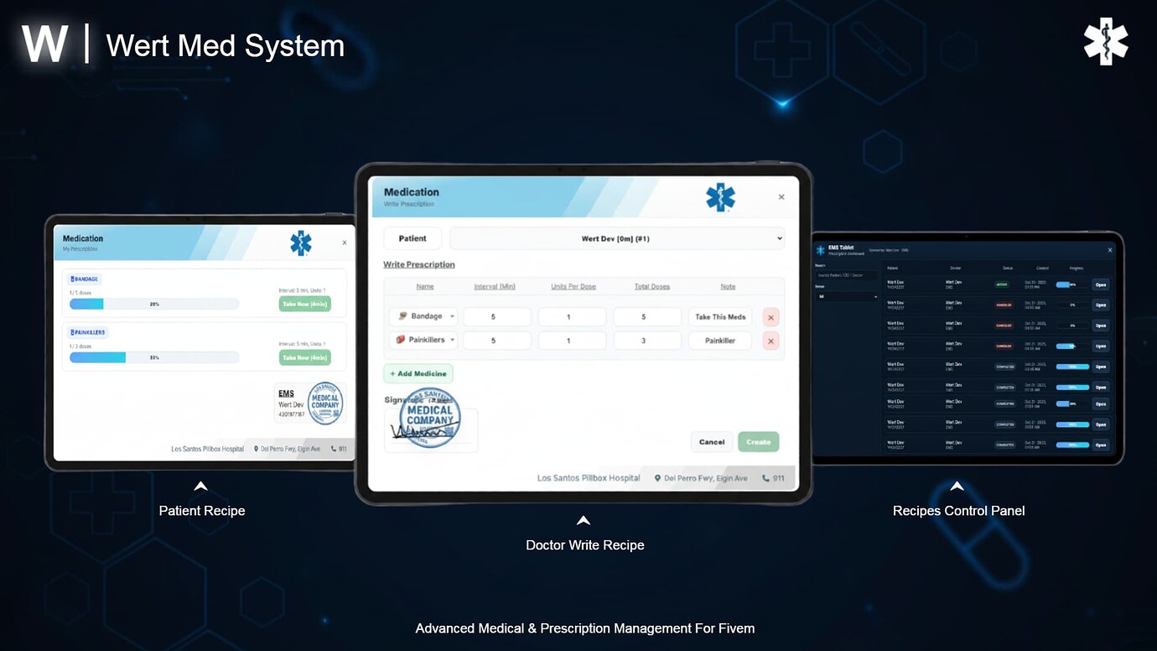
Task: Click the Take This Meds note field
Action: point(720,316)
